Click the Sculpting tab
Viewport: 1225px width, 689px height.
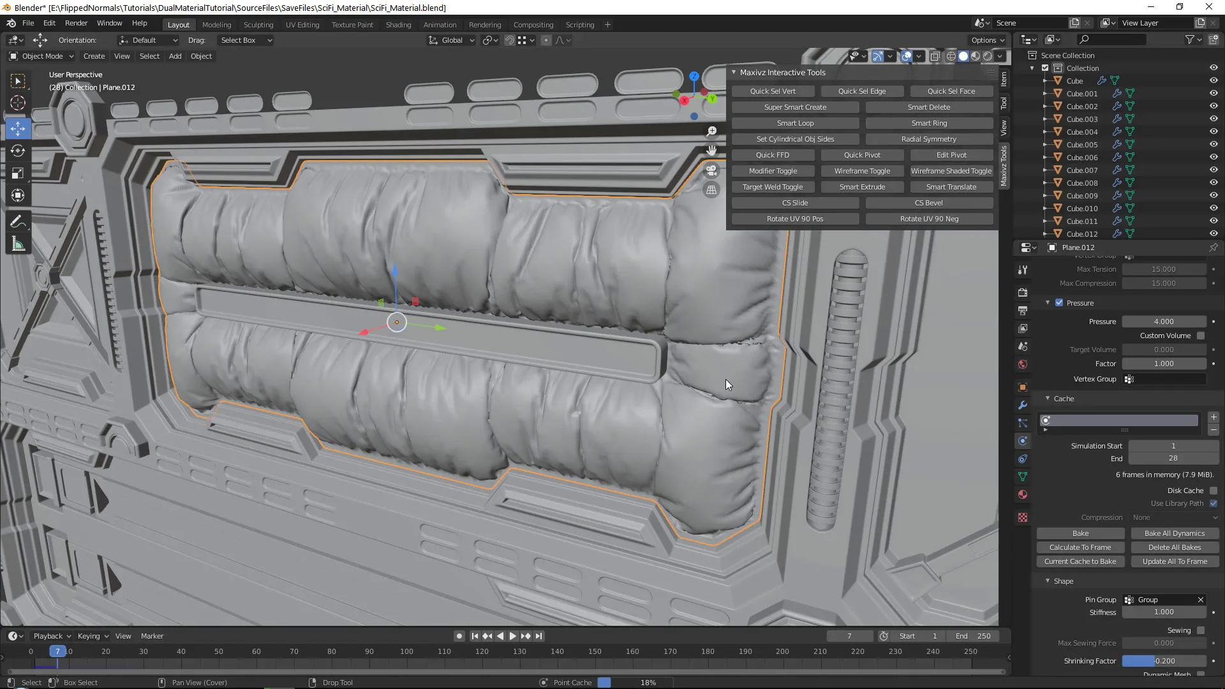(x=258, y=24)
